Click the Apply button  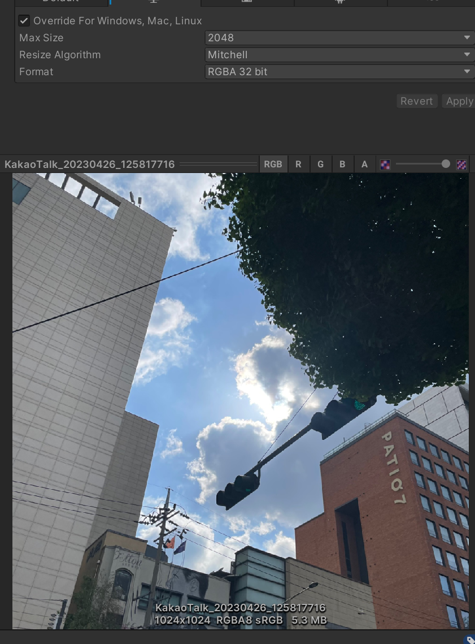click(x=459, y=101)
